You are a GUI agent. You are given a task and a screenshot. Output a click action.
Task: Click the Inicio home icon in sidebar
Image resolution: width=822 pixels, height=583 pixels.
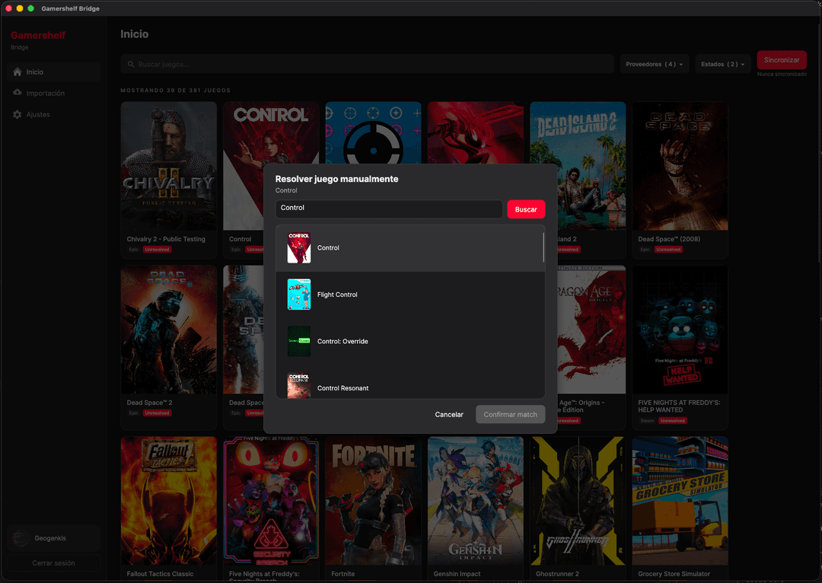pyautogui.click(x=18, y=72)
